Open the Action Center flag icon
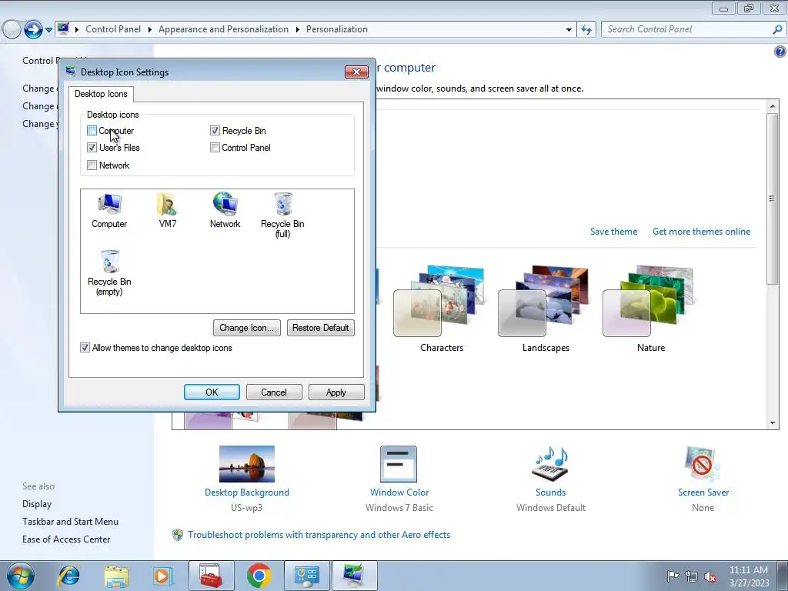Screen dimensions: 788x591 [x=673, y=576]
